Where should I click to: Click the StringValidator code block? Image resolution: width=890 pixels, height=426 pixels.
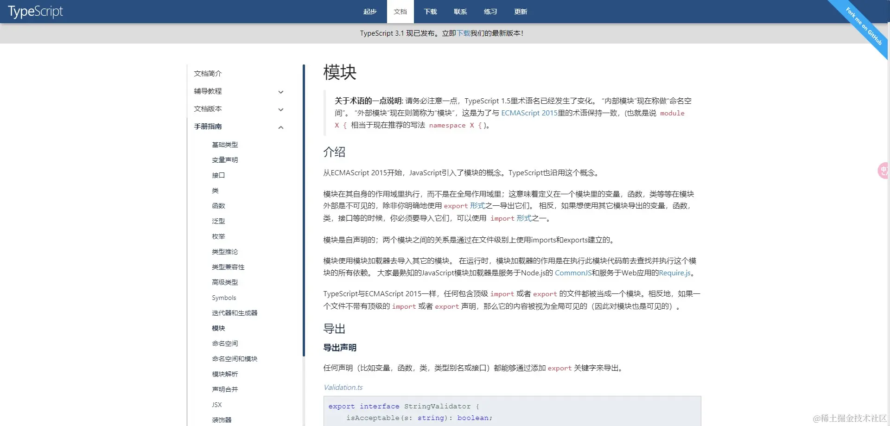click(512, 411)
